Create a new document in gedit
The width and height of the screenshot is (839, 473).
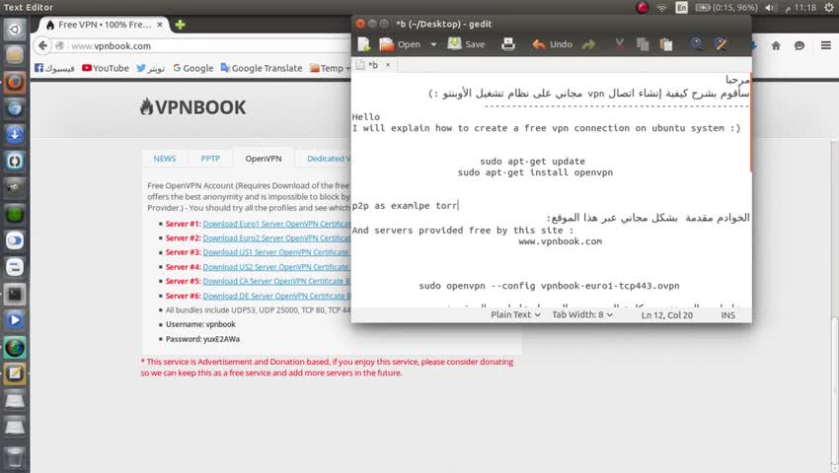coord(364,44)
